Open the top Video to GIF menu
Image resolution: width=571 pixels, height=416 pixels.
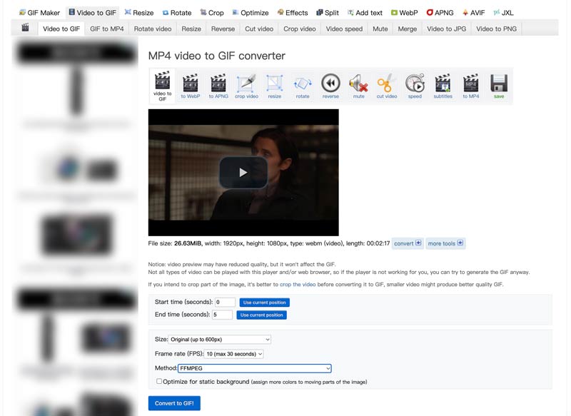93,13
